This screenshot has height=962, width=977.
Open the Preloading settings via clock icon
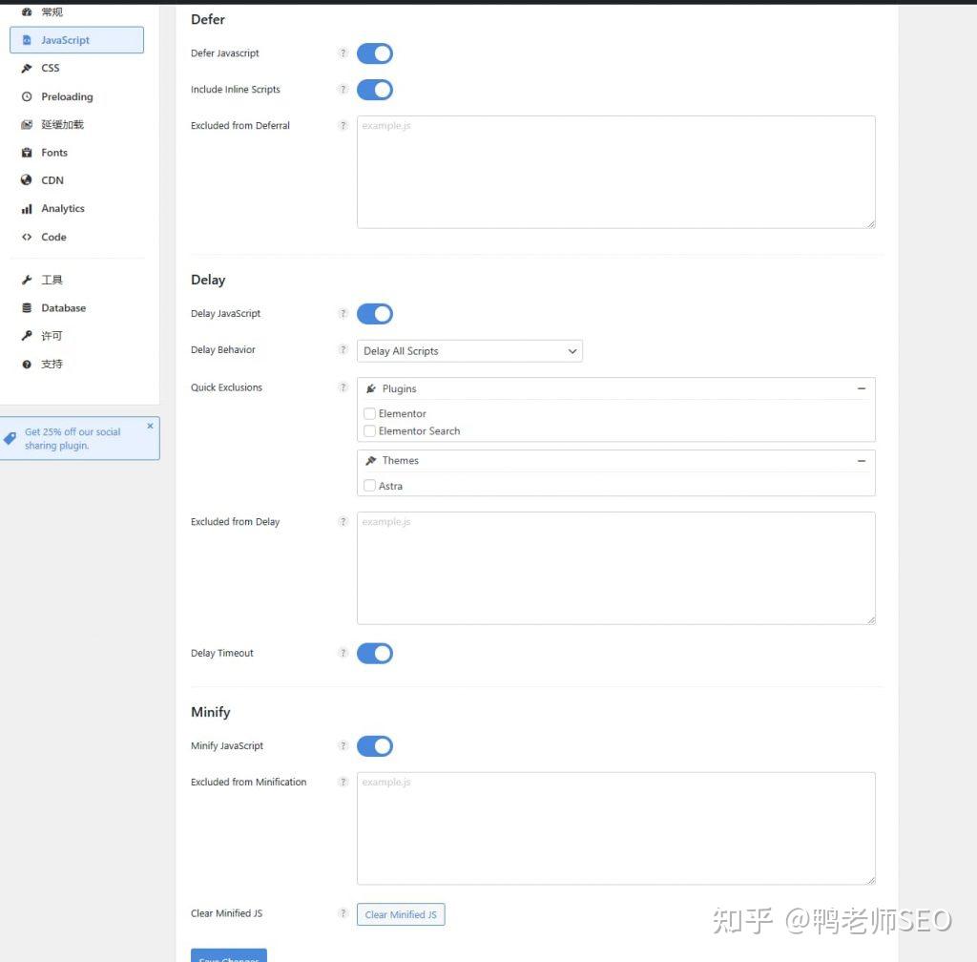point(26,96)
